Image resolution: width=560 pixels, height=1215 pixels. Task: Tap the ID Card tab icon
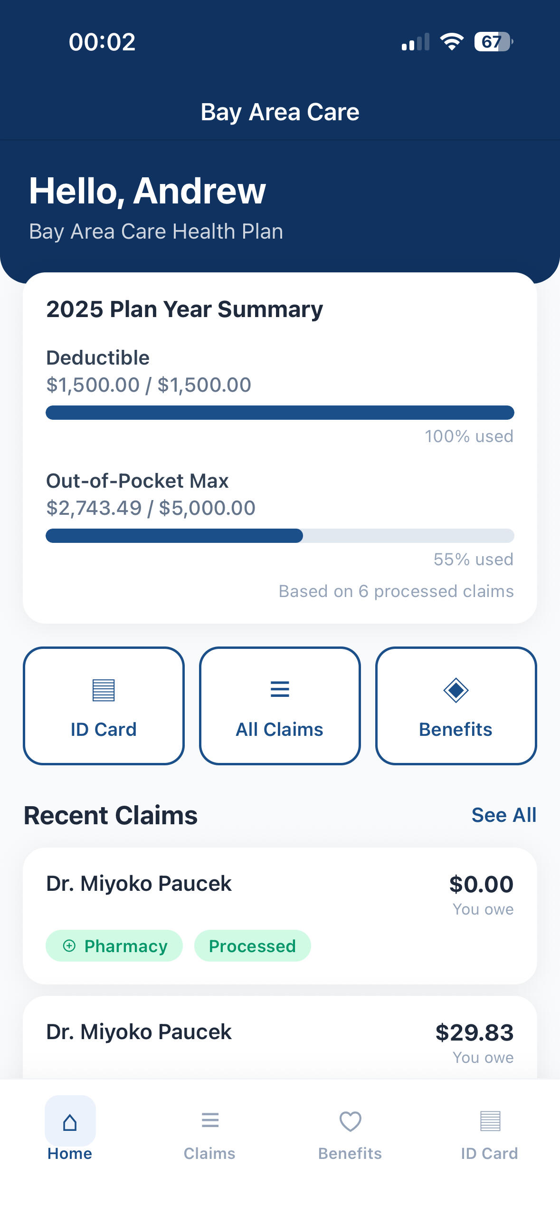point(490,1121)
